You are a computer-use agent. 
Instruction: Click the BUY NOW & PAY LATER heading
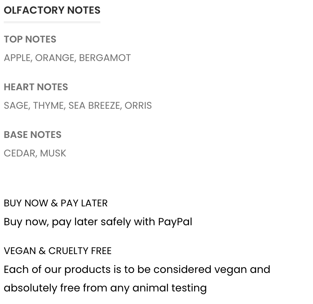click(x=56, y=203)
